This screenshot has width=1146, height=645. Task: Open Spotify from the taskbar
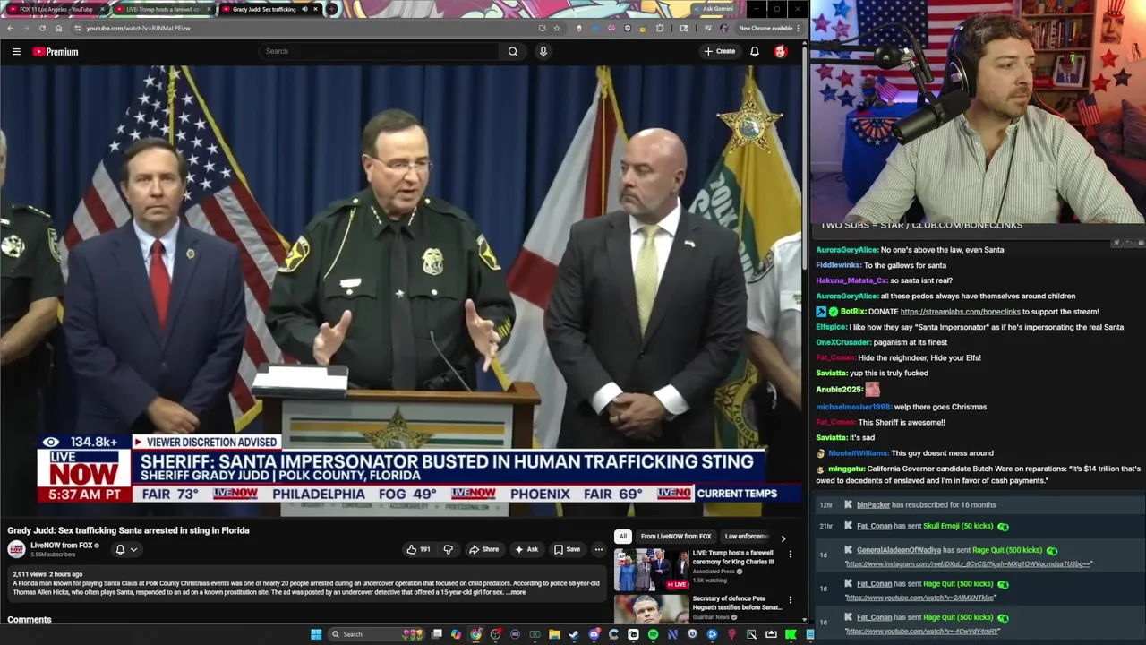click(653, 634)
